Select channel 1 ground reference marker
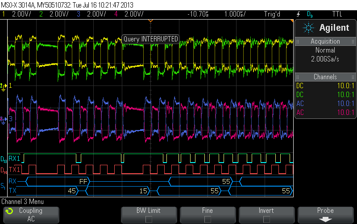This screenshot has width=357, height=224. 4,86
